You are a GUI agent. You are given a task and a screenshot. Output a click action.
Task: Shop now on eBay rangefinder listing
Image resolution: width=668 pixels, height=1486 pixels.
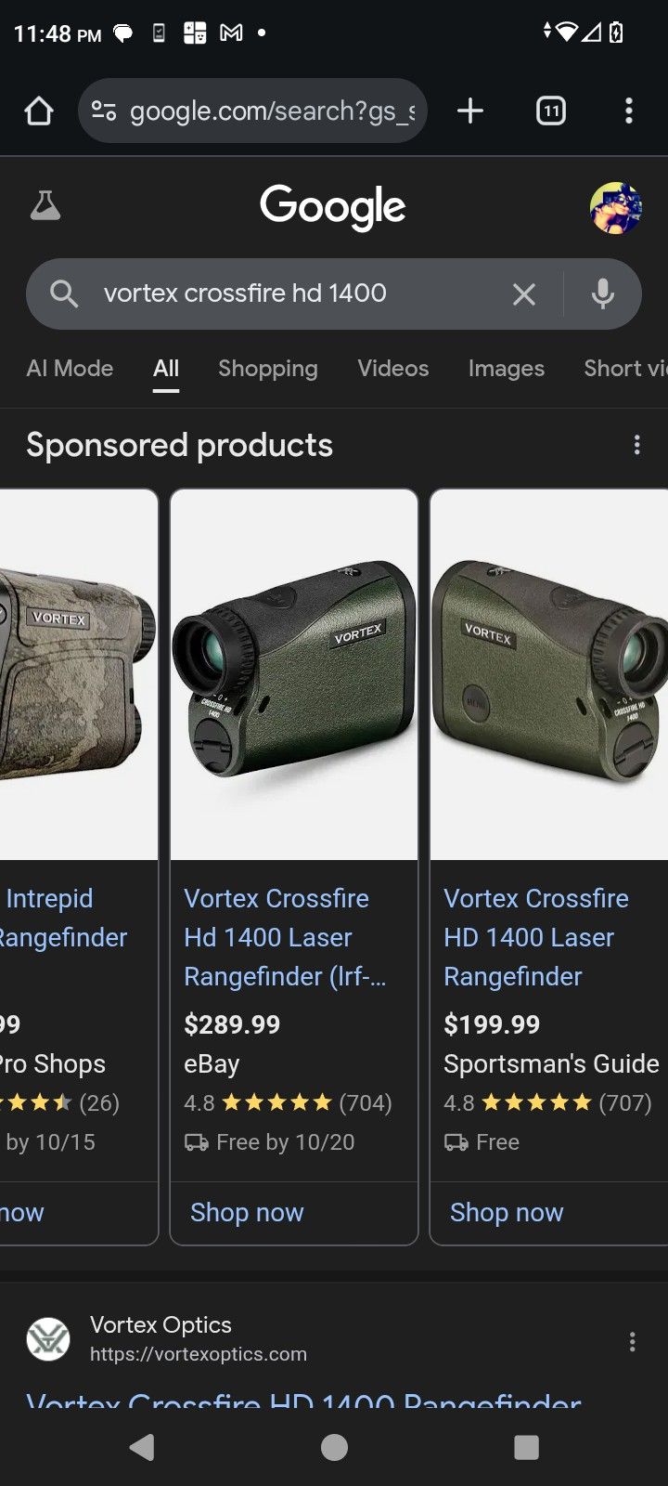pyautogui.click(x=247, y=1212)
